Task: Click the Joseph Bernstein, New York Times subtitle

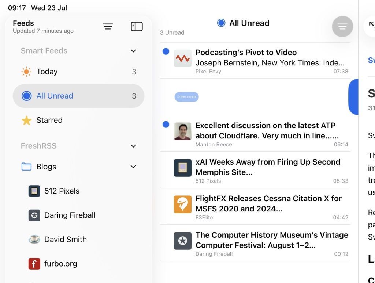Action: pyautogui.click(x=270, y=63)
